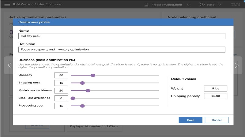Click the Weight field showing 5 lbs
The height and width of the screenshot is (137, 245).
[x=216, y=89]
